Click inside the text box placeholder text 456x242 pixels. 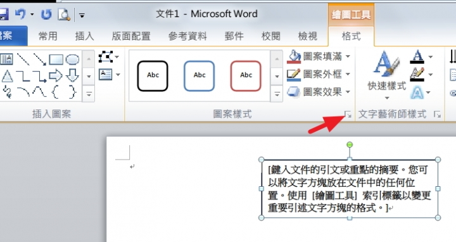(x=349, y=189)
